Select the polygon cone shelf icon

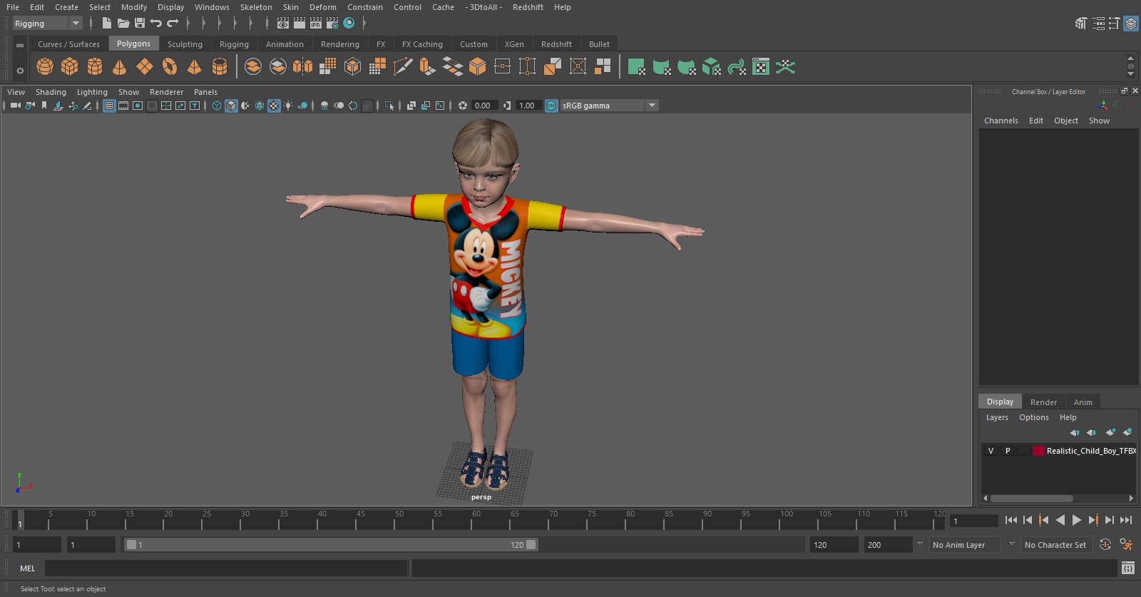120,67
